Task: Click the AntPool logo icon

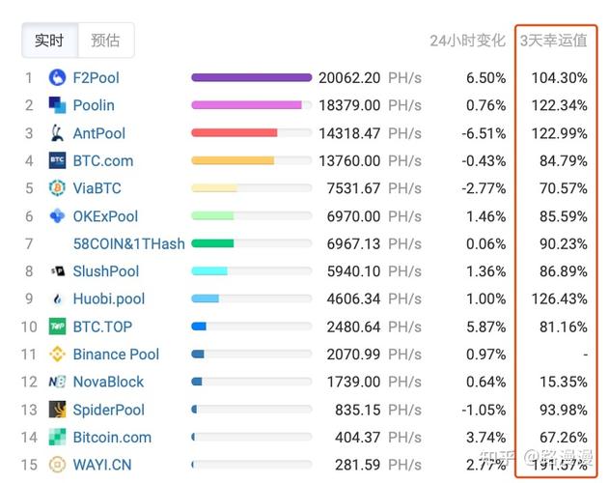Action: click(x=57, y=133)
